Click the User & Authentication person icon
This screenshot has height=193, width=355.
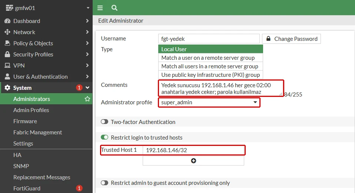click(x=7, y=76)
